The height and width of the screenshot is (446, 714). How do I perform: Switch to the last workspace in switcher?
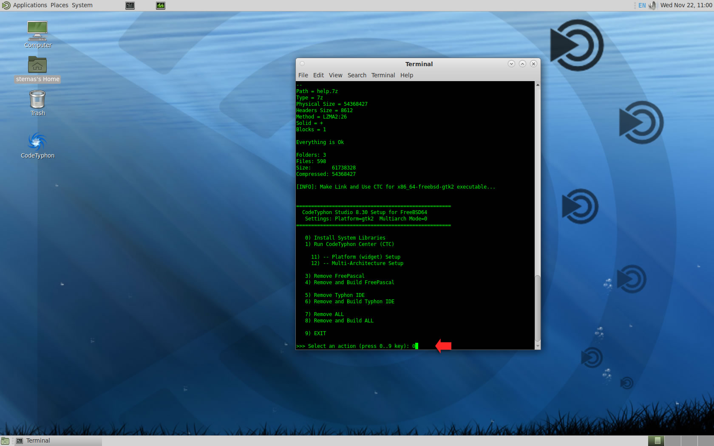point(705,441)
